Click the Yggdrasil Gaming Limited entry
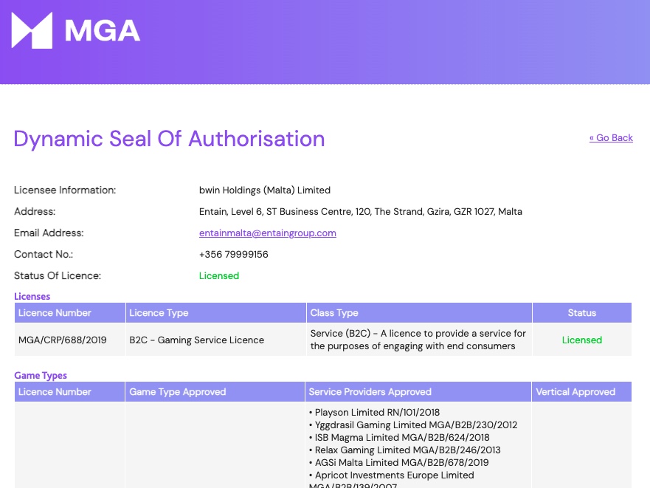Viewport: 650px width, 488px height. pyautogui.click(x=413, y=425)
